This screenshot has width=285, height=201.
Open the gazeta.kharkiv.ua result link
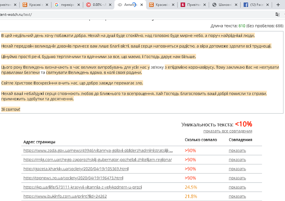click(76, 169)
